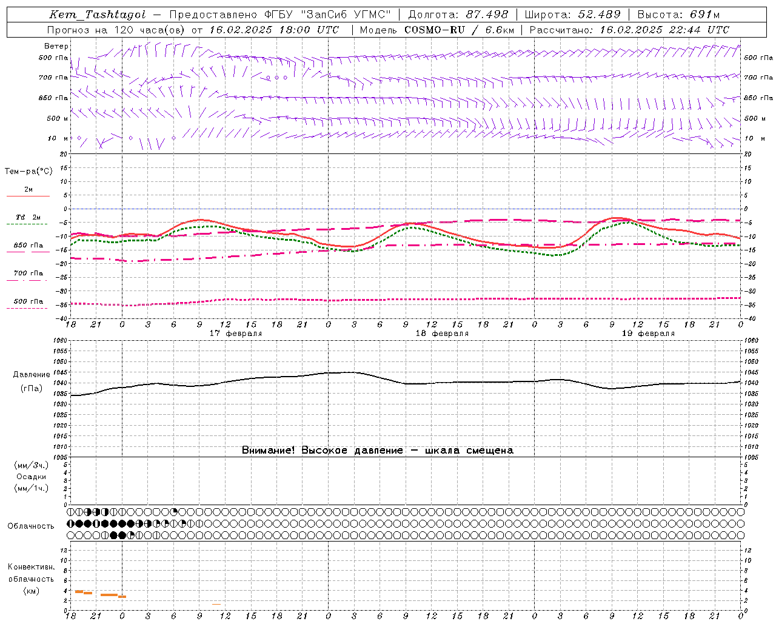
Task: Click the 1005 value on right pressure axis
Action: coord(751,457)
